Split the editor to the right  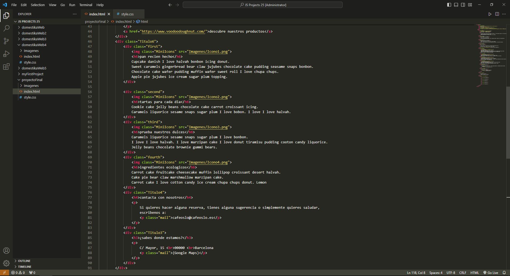497,14
